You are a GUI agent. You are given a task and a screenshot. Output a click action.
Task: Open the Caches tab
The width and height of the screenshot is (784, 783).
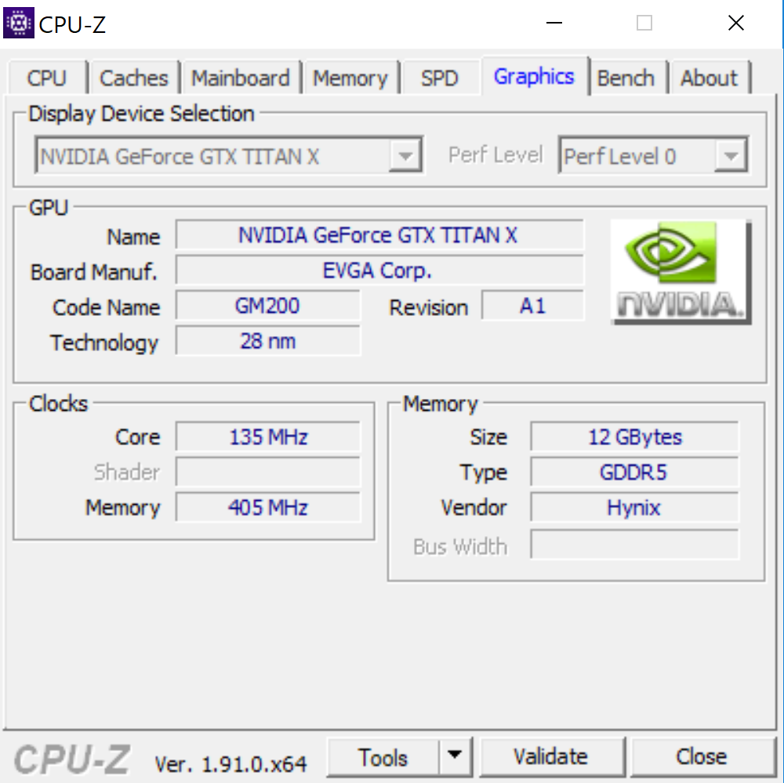coord(134,78)
